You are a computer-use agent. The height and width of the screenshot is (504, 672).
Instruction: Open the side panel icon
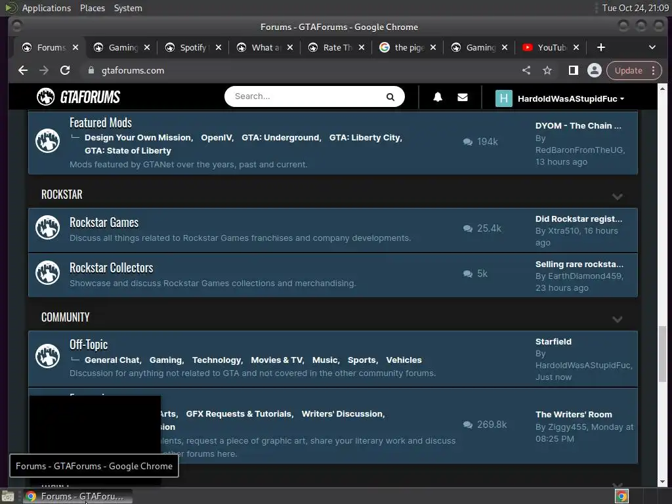coord(573,70)
